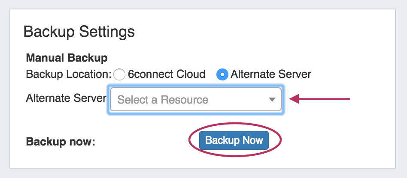Viewport: 407px width, 178px height.
Task: Click the Alternate Server label left of dropdown
Action: pyautogui.click(x=66, y=98)
